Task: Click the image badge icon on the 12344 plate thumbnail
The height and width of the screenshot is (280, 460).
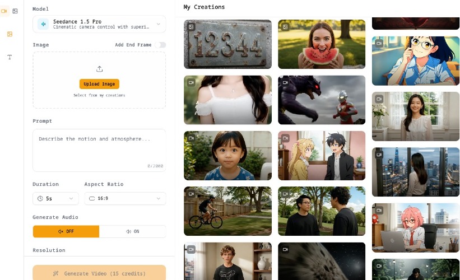Action: (x=191, y=27)
